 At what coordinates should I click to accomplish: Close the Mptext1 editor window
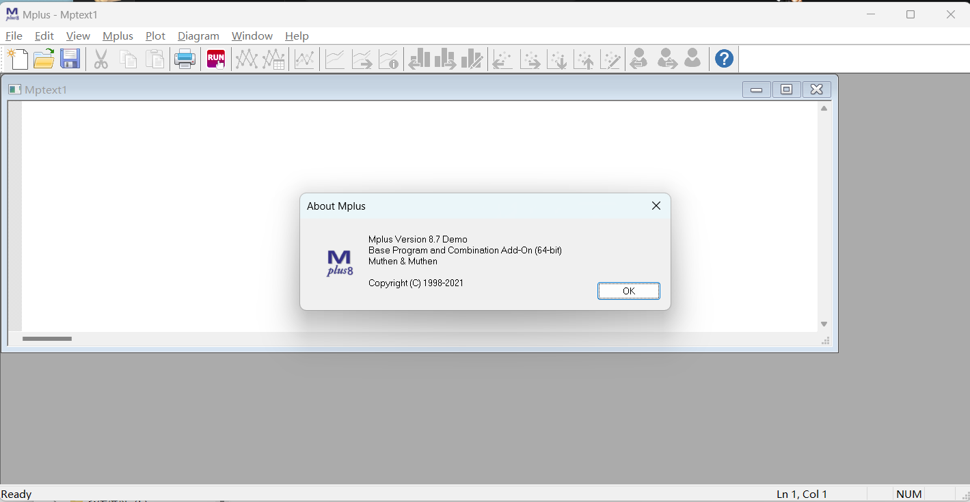[816, 89]
